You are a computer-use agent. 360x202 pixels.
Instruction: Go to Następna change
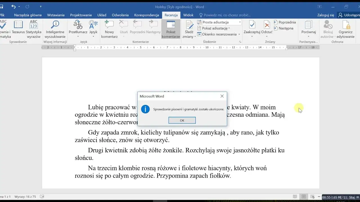pos(283,28)
